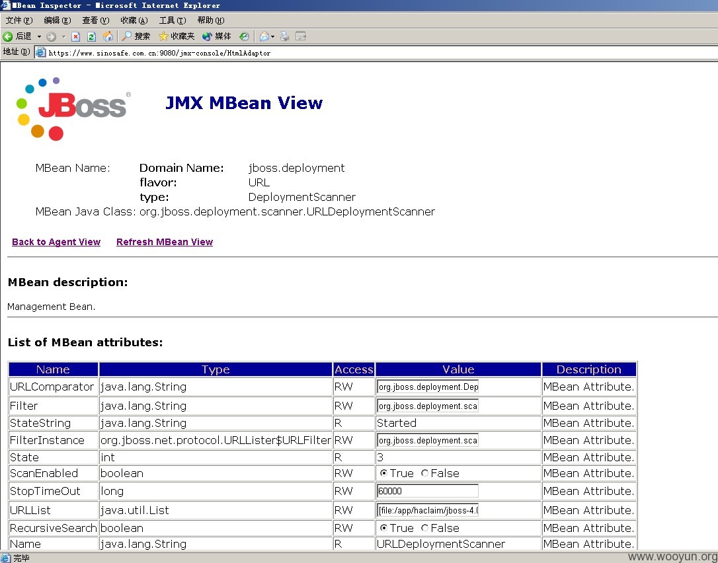Click the org.jboss.net.protocol.URLLister$URLFilter type cell
The height and width of the screenshot is (563, 718).
216,440
